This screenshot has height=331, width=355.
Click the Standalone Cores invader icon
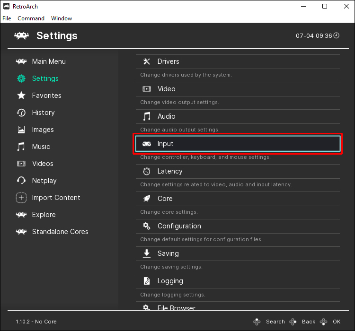tap(21, 232)
